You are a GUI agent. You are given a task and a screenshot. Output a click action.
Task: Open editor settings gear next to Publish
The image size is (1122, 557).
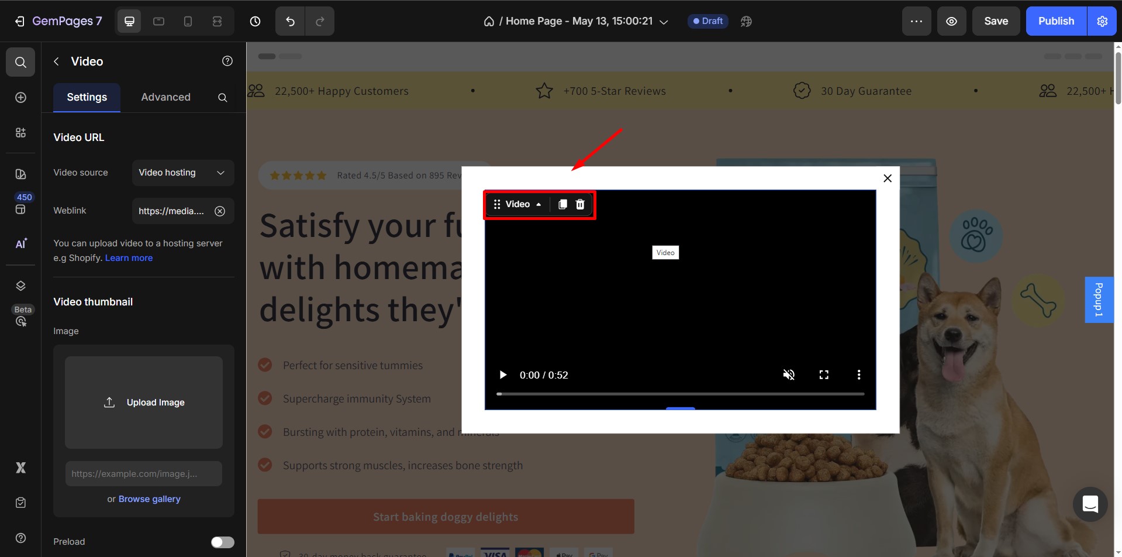(x=1102, y=21)
